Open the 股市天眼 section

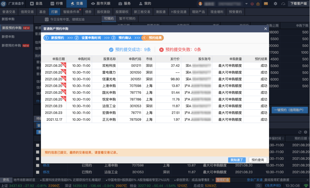pos(100,4)
